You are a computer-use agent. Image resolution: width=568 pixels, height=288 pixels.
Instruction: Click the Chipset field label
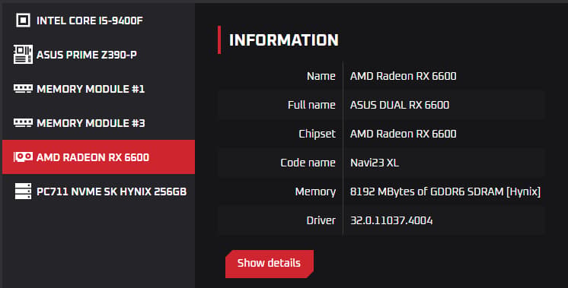click(x=317, y=134)
